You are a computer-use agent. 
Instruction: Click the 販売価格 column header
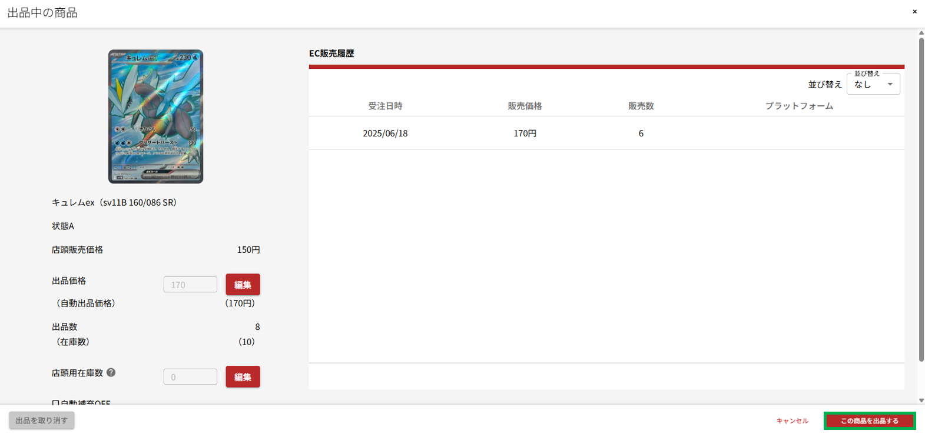click(x=525, y=106)
